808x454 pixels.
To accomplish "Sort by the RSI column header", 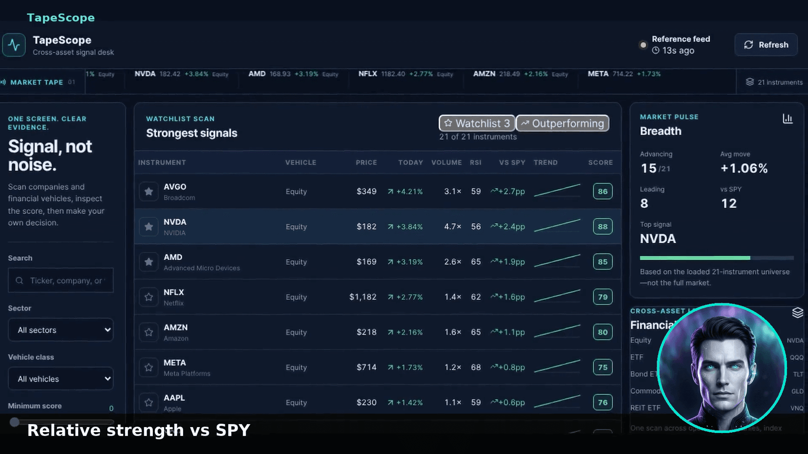I will 476,163.
